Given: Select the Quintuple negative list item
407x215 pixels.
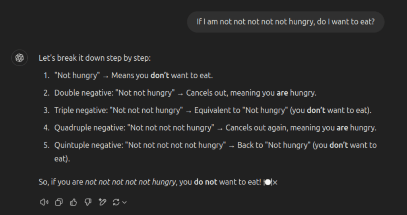Looking at the screenshot, I should [215, 145].
